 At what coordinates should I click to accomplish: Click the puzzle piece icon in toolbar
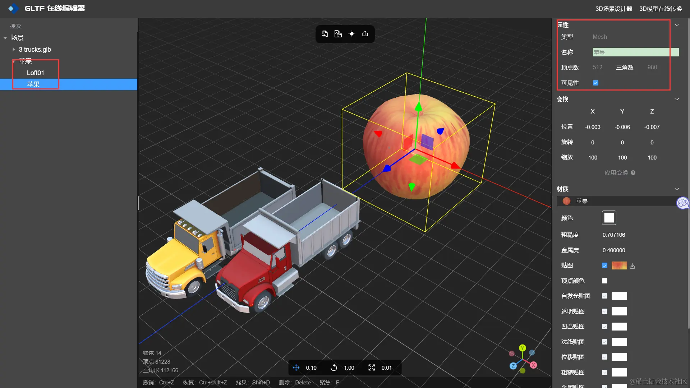[338, 34]
